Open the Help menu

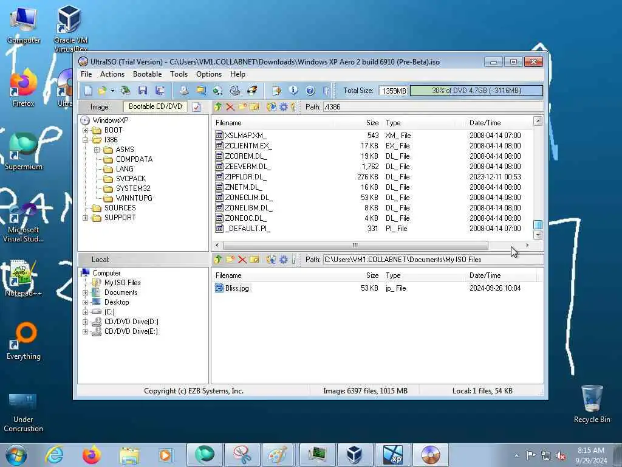pyautogui.click(x=238, y=74)
